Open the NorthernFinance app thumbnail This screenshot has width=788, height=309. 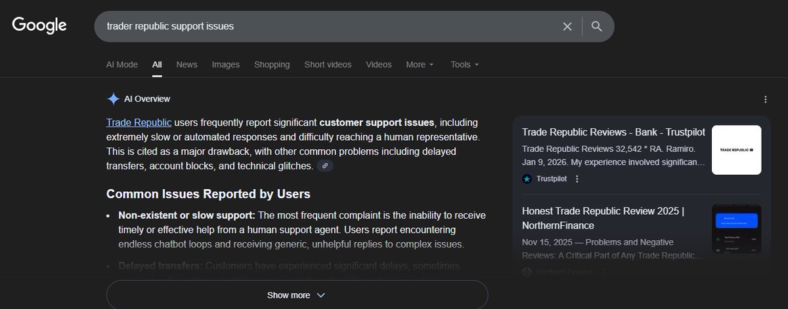pos(736,229)
